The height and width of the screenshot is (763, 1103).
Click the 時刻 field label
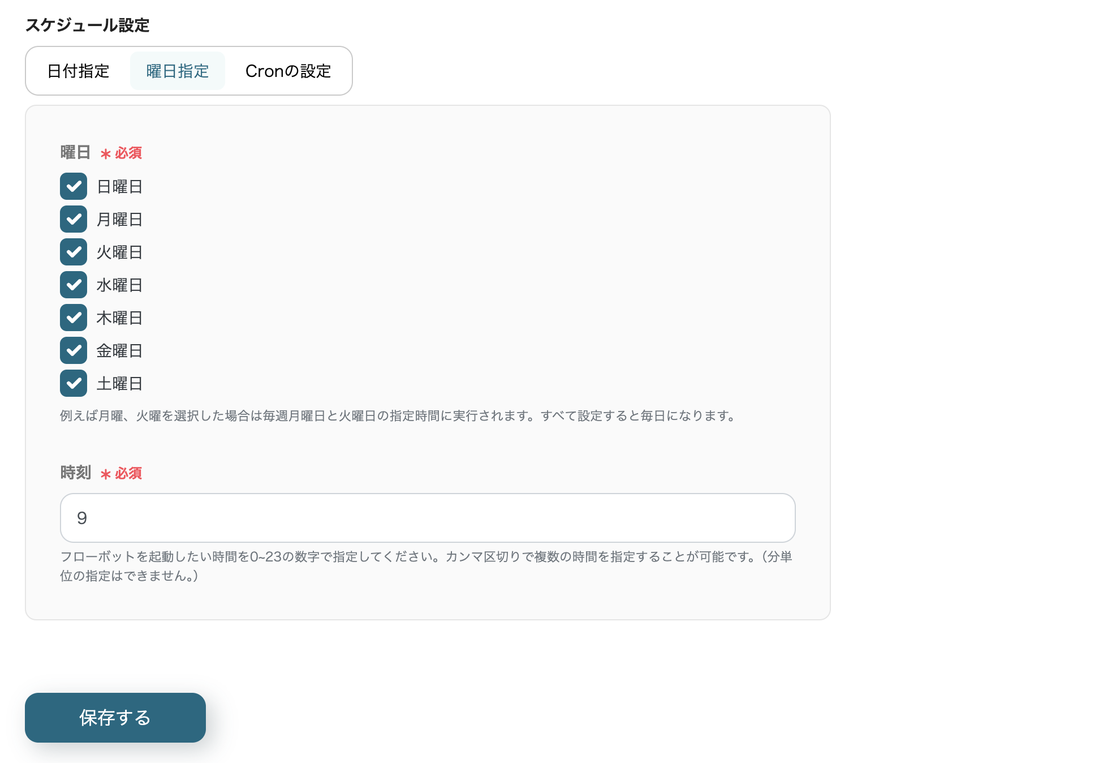(76, 473)
